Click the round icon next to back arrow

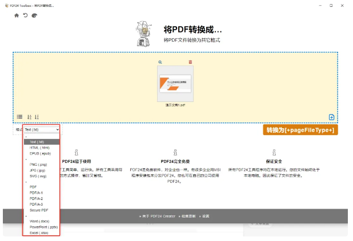pos(34,15)
